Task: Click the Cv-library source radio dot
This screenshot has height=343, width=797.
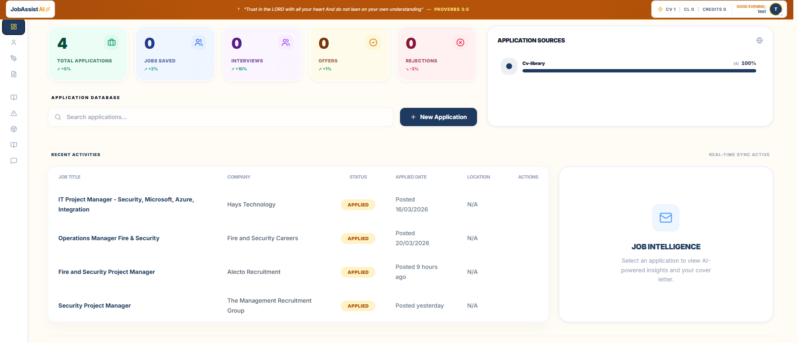Action: pos(509,66)
